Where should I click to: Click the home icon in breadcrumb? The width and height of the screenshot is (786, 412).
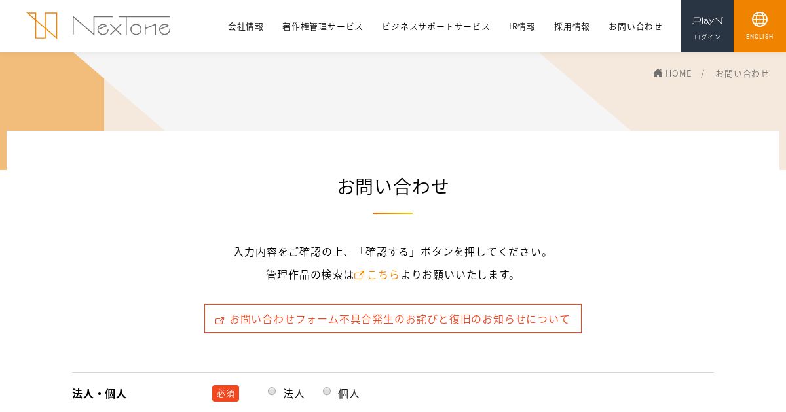pos(658,73)
